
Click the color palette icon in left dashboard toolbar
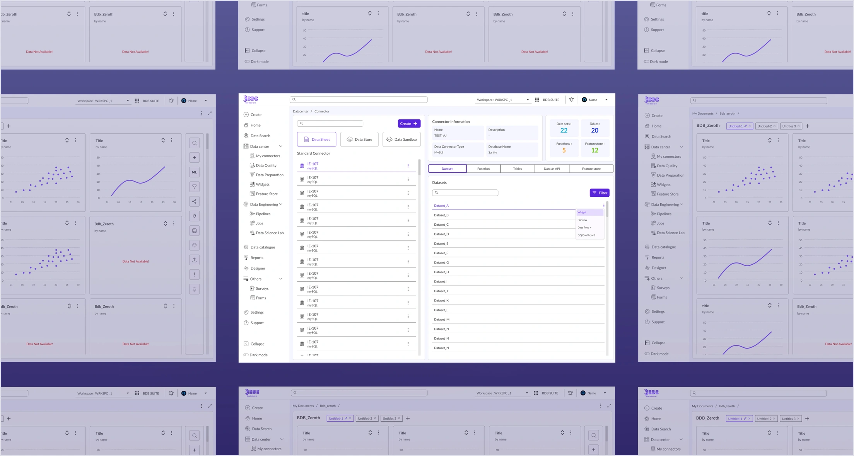[194, 245]
